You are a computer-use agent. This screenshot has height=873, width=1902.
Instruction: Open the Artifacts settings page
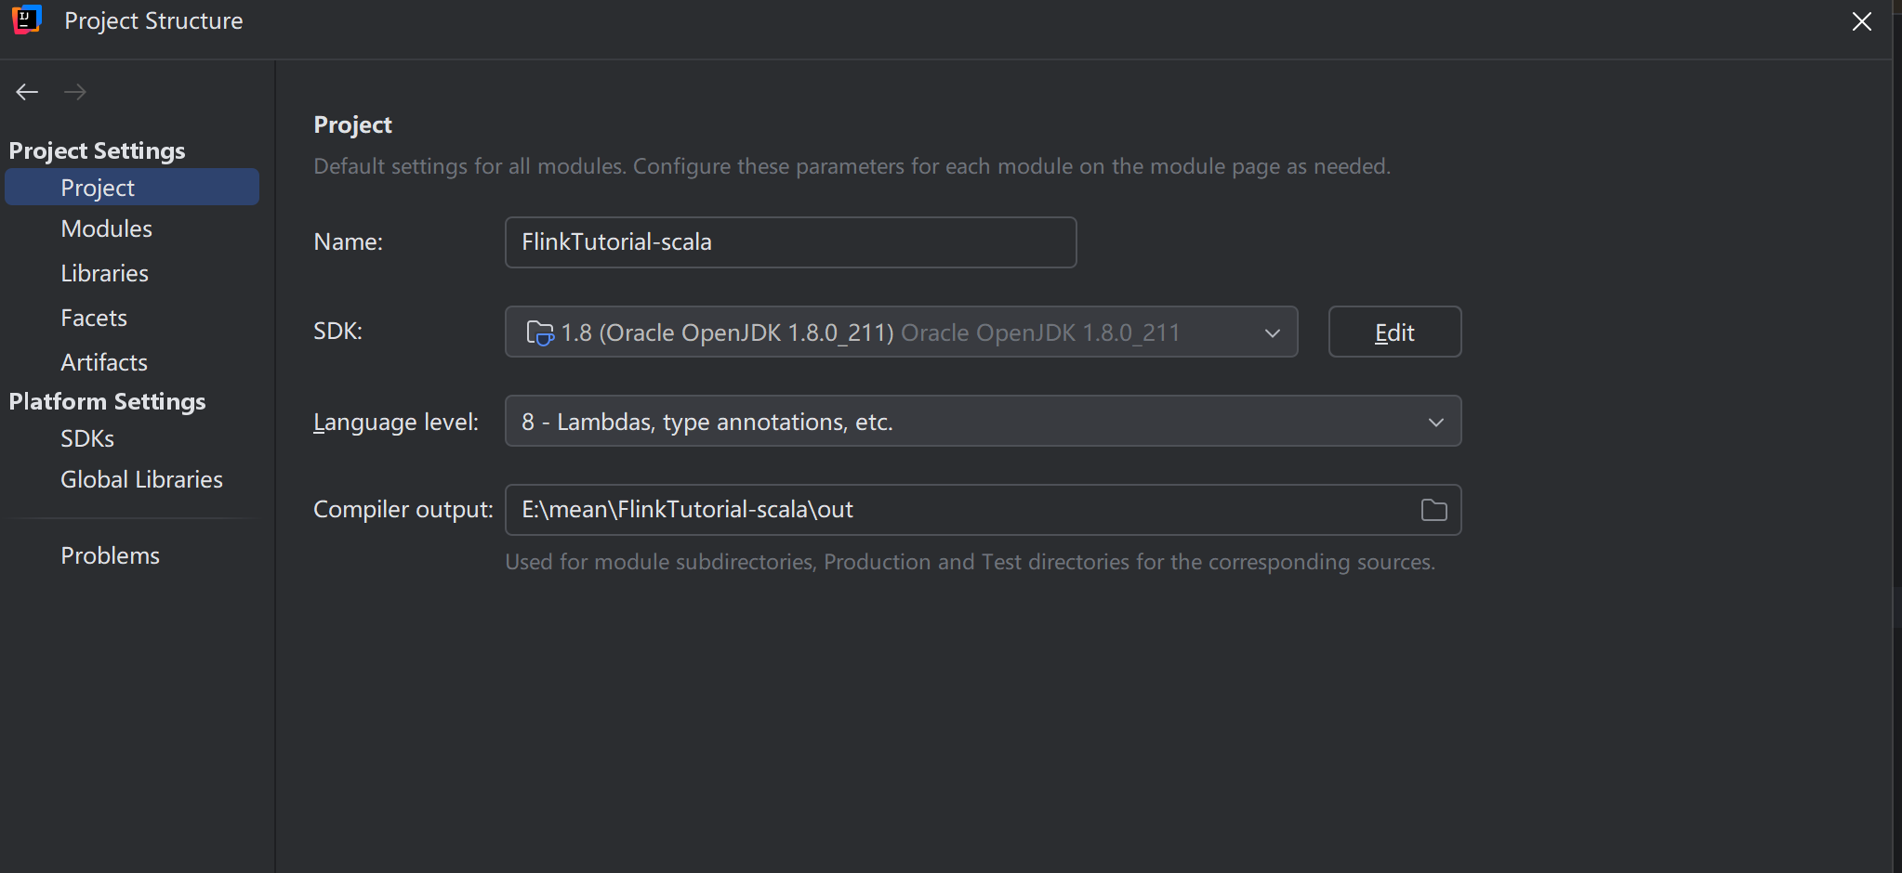point(103,362)
